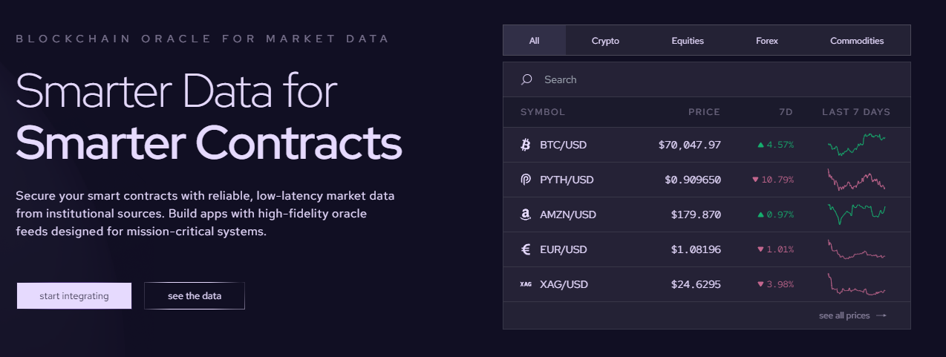Click the XAG silver icon
This screenshot has height=357, width=946.
click(x=526, y=284)
